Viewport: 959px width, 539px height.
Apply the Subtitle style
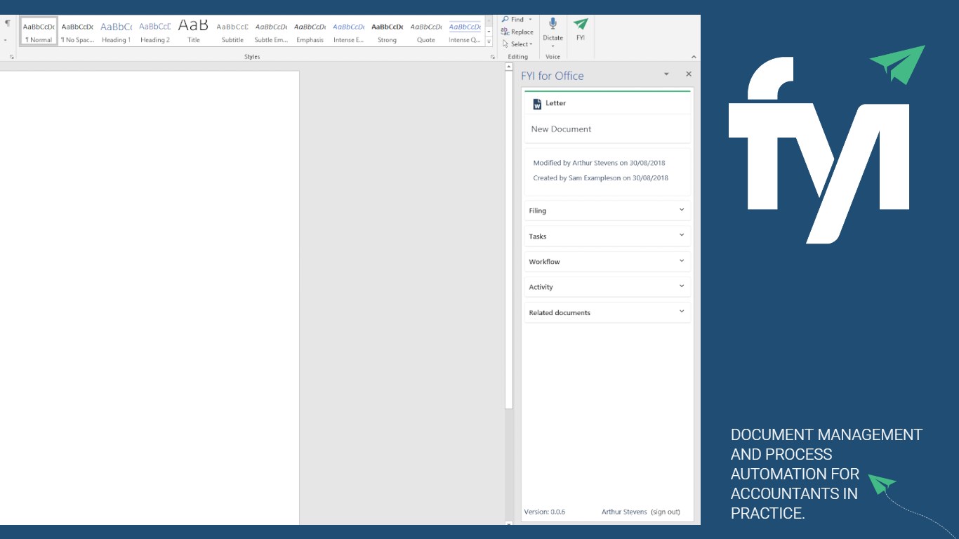tap(232, 32)
